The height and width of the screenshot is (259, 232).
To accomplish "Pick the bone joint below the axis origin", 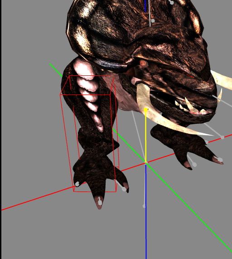I will [x=144, y=206].
